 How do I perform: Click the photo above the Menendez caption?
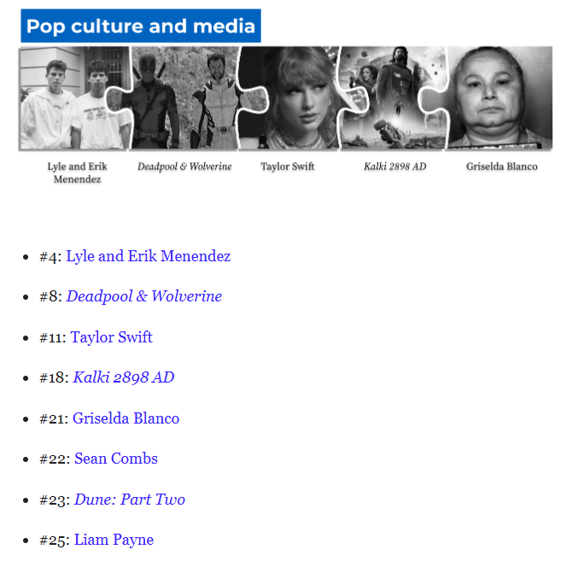pyautogui.click(x=74, y=98)
